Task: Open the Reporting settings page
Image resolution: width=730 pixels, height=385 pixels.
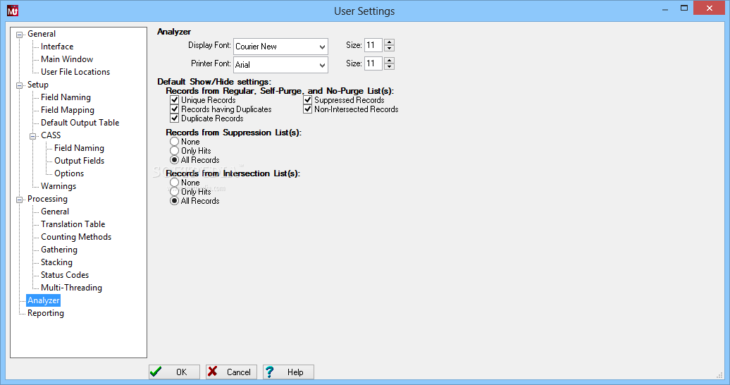Action: (46, 313)
